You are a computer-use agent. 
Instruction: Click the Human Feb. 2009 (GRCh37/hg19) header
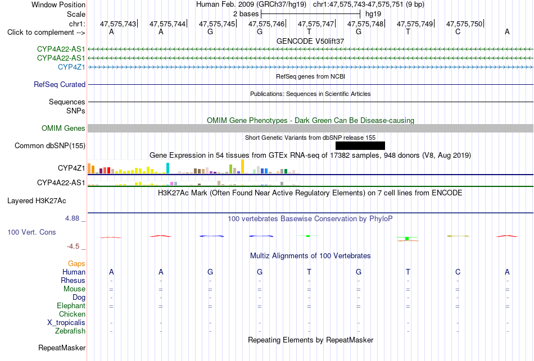click(x=251, y=4)
